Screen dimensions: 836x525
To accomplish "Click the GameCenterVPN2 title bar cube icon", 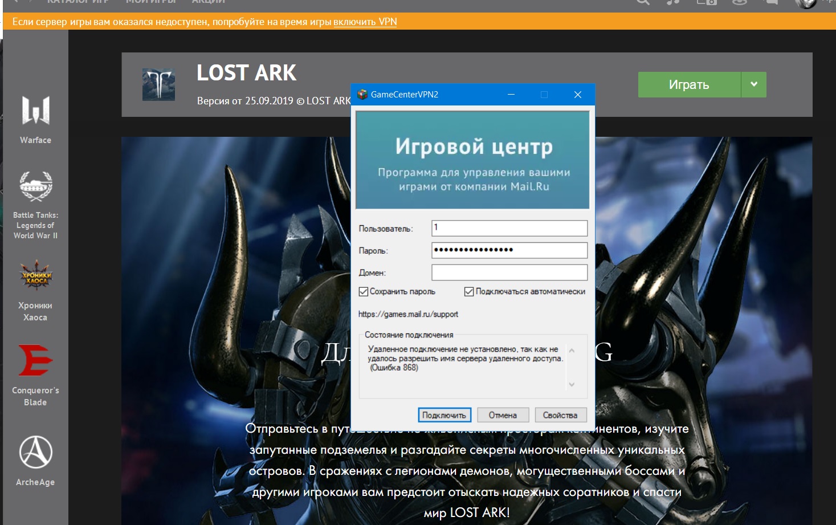I will tap(362, 94).
